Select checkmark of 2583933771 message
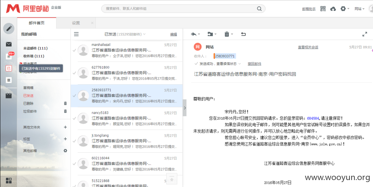Screen dimensions: 373x187 click(x=74, y=96)
